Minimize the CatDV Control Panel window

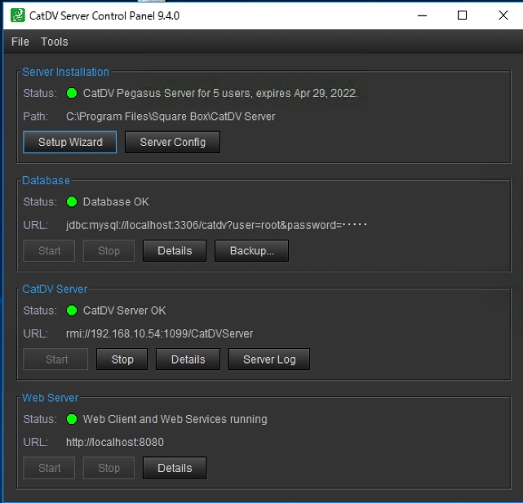pyautogui.click(x=423, y=15)
